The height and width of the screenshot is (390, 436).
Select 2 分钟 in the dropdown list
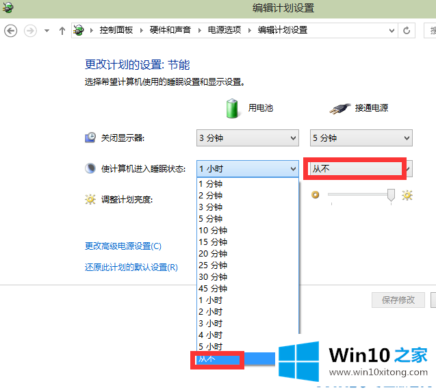[248, 196]
